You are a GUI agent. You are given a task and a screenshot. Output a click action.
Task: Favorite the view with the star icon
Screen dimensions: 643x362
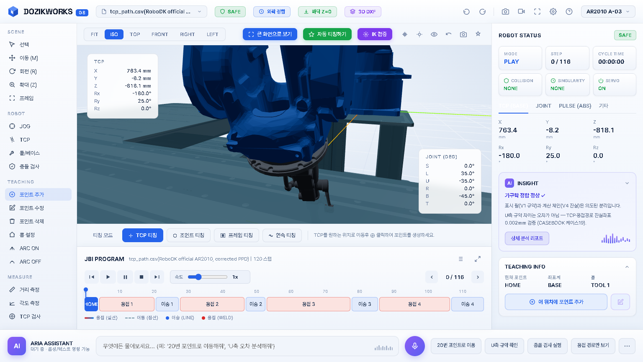pos(478,34)
